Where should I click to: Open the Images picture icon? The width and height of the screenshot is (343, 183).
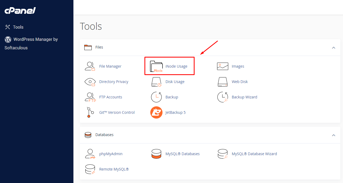[x=222, y=66]
